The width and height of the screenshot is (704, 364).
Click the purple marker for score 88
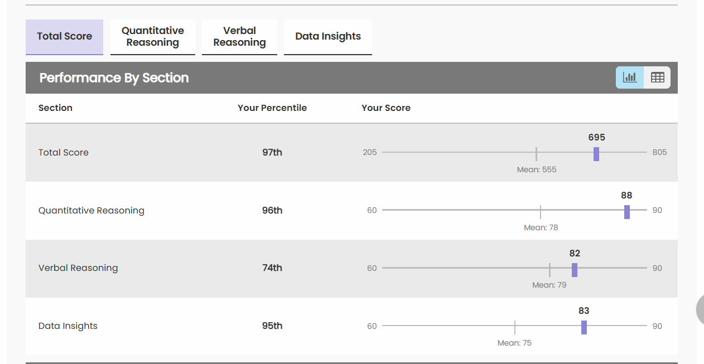(627, 212)
